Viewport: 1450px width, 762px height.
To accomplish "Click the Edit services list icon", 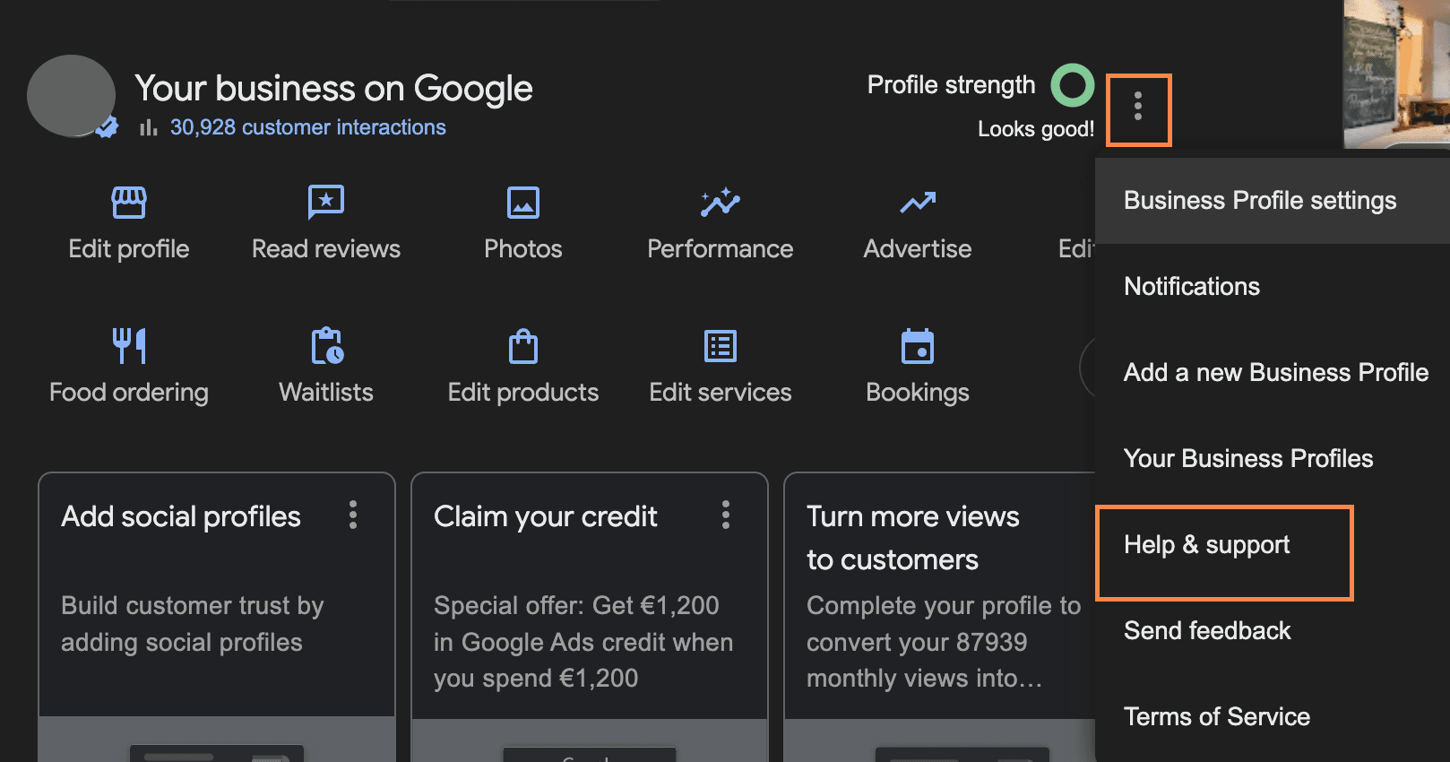I will click(721, 346).
